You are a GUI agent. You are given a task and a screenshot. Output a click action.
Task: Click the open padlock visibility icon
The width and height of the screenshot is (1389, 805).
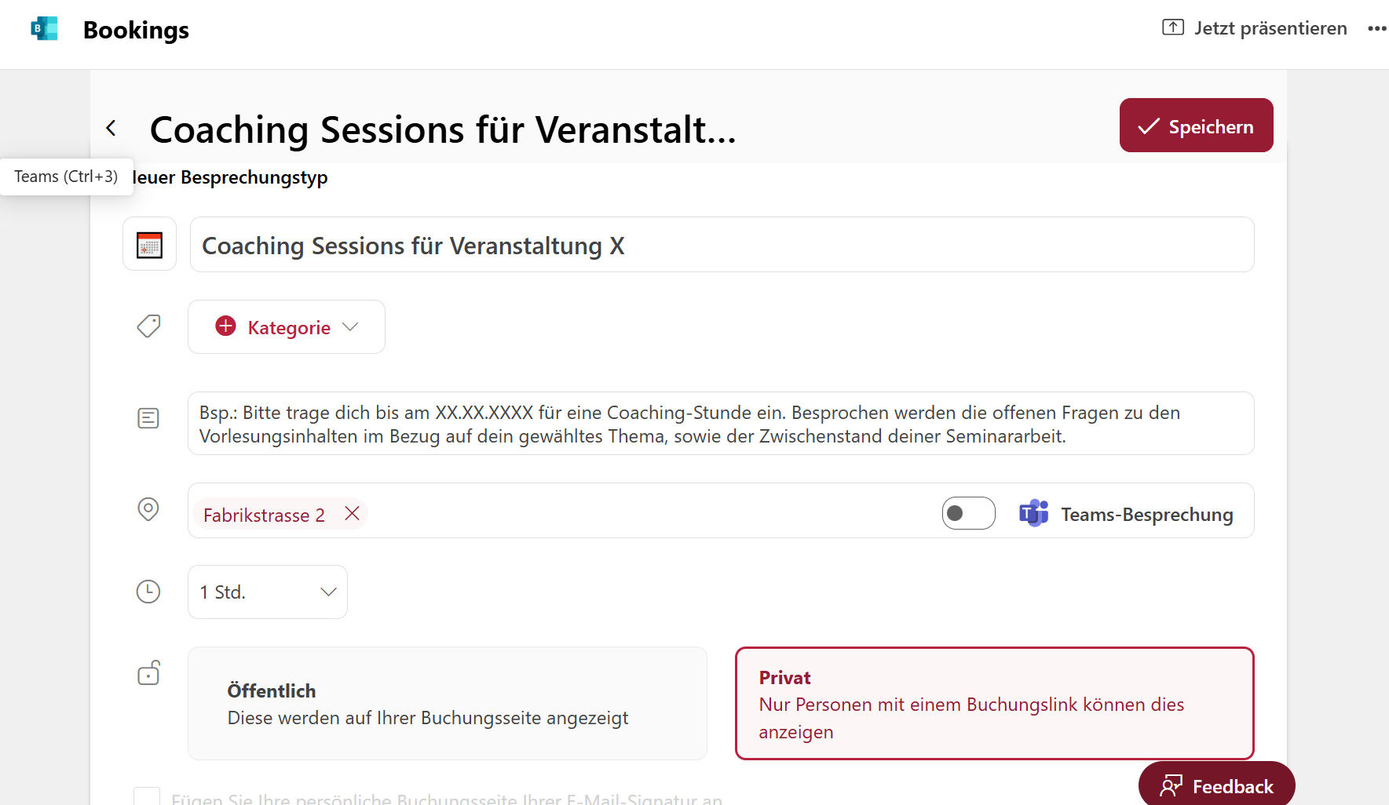148,673
